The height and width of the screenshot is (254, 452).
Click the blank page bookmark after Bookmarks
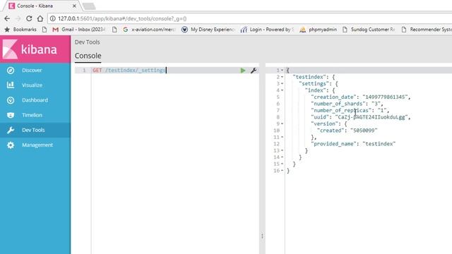click(x=44, y=30)
